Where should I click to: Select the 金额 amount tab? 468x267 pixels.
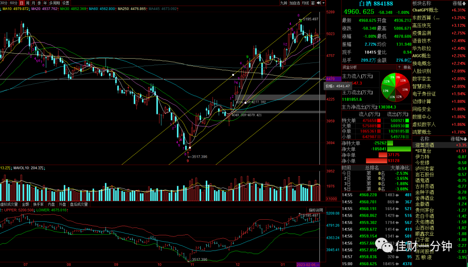(26, 204)
